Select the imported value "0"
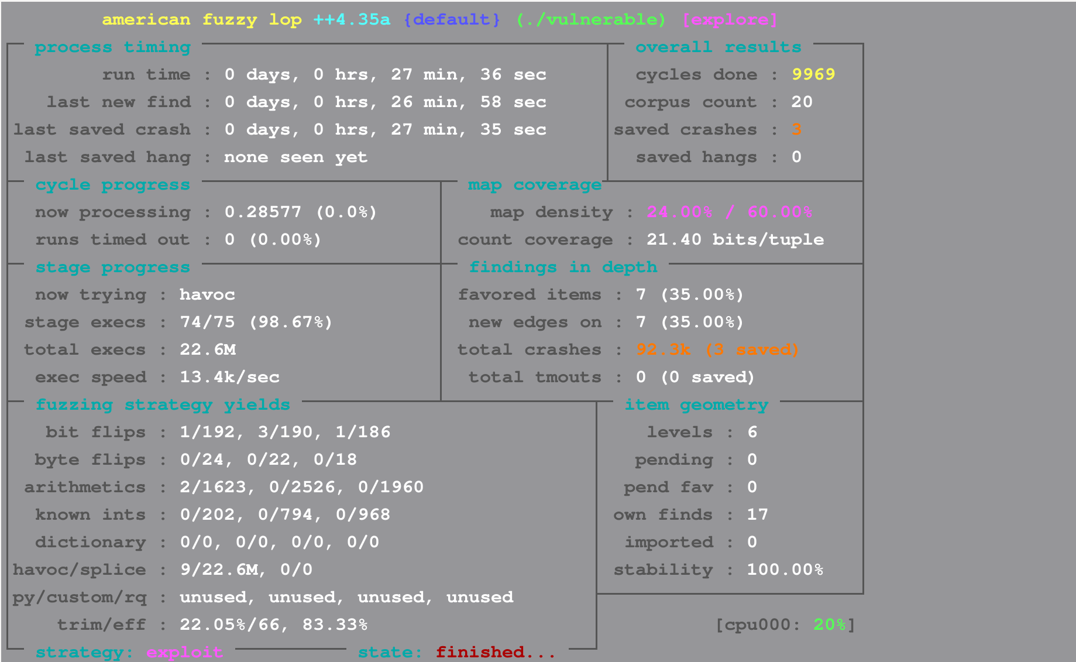Viewport: 1076px width, 662px height. click(752, 543)
